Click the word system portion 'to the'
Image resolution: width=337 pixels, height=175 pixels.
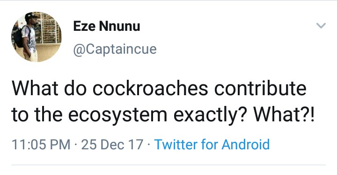pyautogui.click(x=37, y=115)
